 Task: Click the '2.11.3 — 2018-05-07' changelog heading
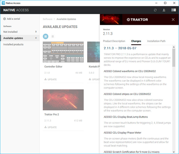pos(120,48)
